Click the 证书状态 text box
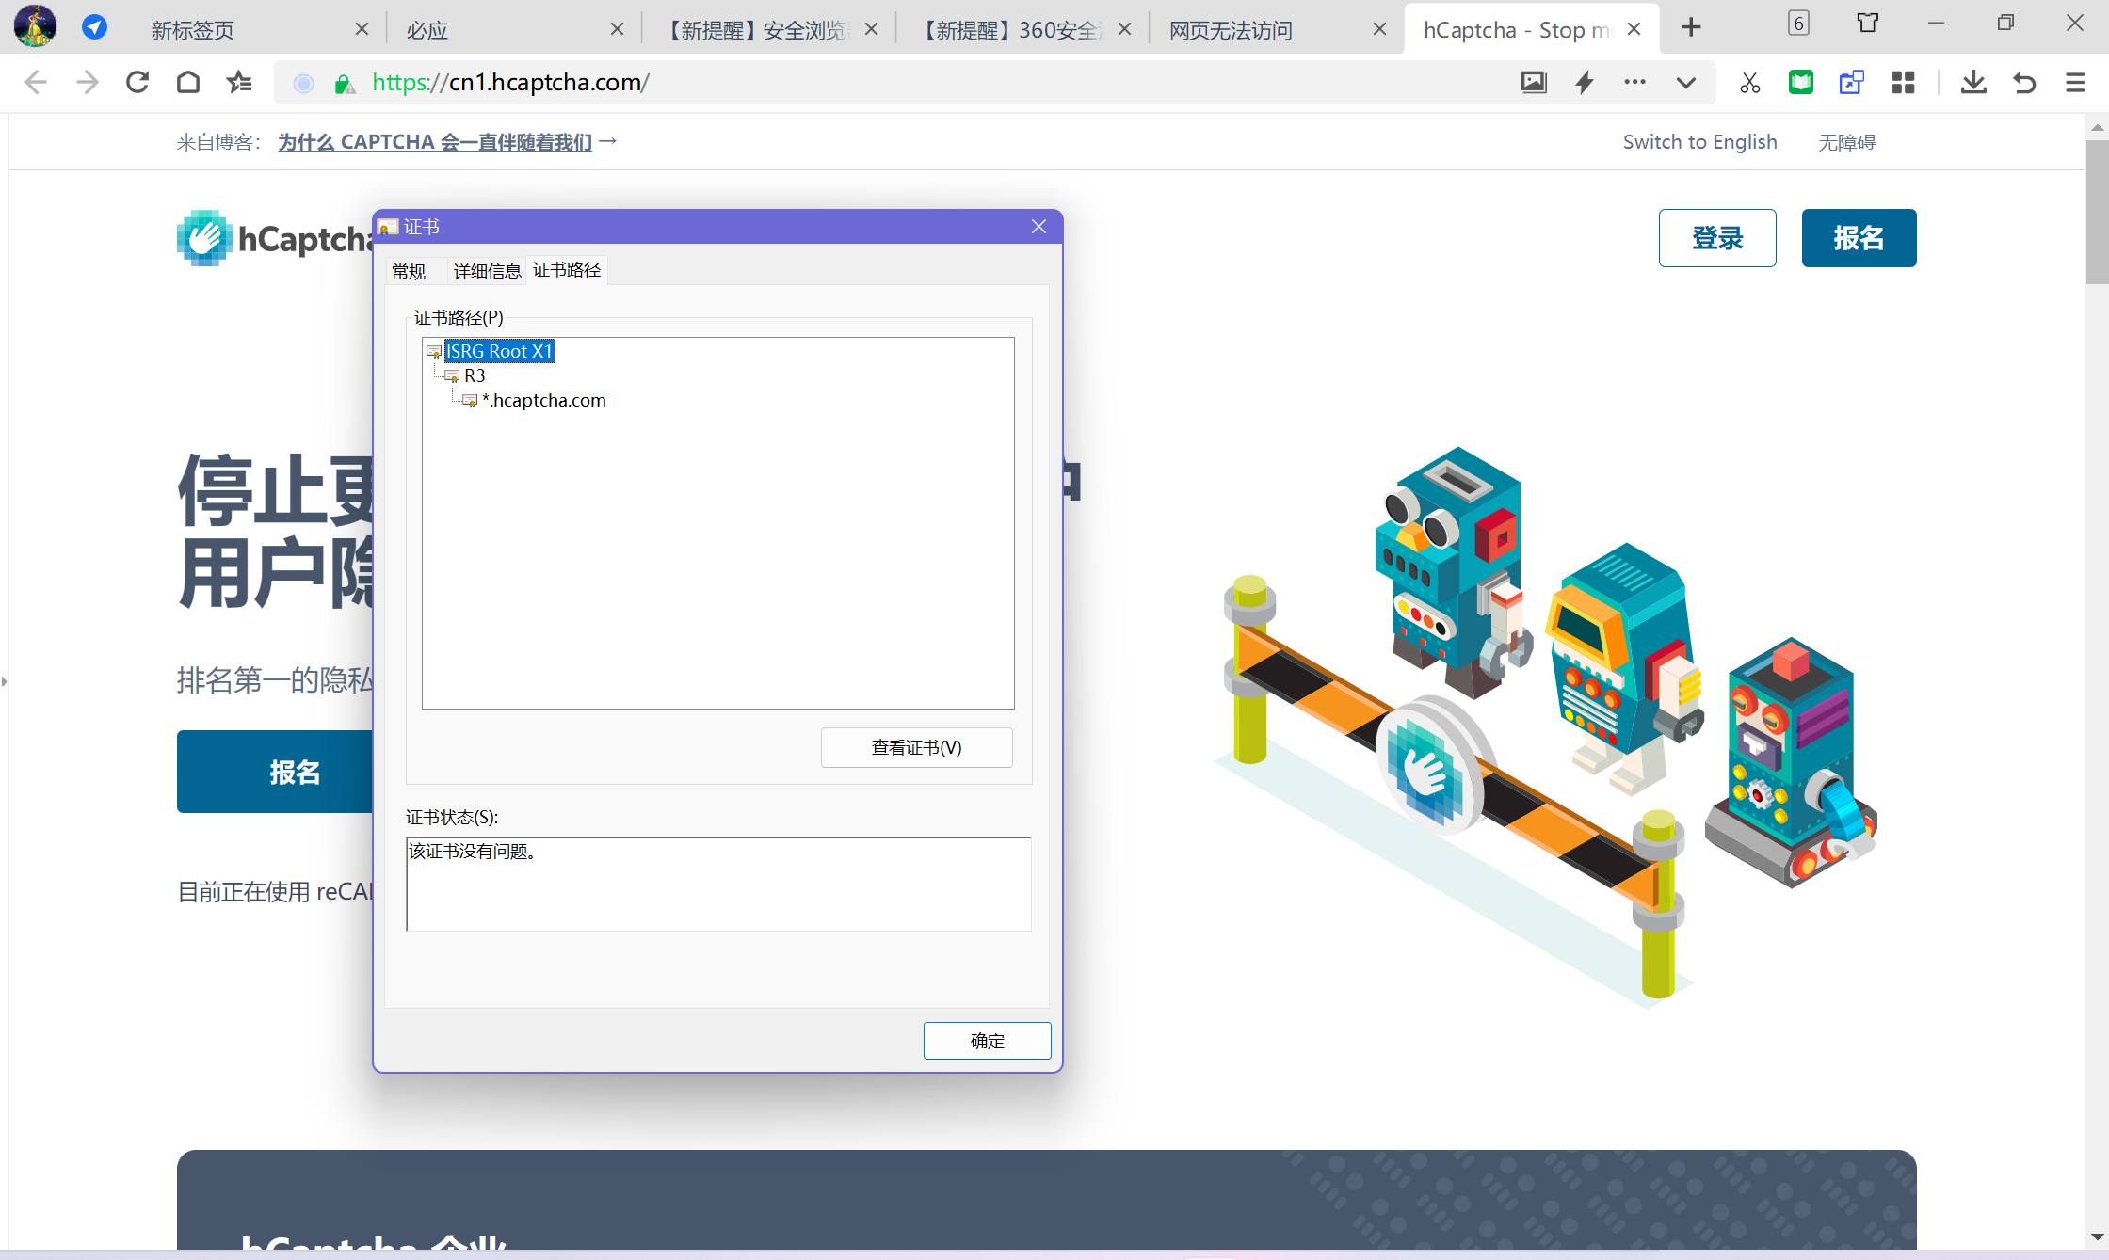2109x1260 pixels. pyautogui.click(x=718, y=884)
